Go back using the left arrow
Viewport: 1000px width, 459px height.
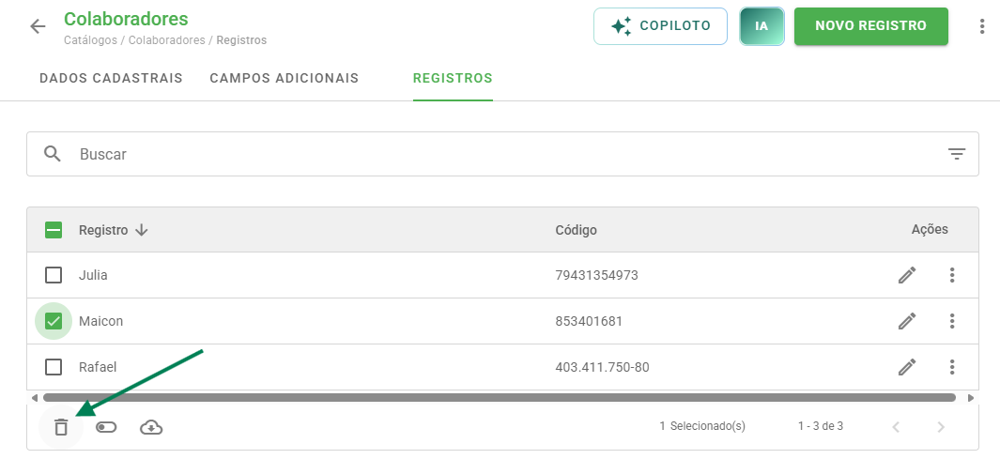[x=38, y=26]
